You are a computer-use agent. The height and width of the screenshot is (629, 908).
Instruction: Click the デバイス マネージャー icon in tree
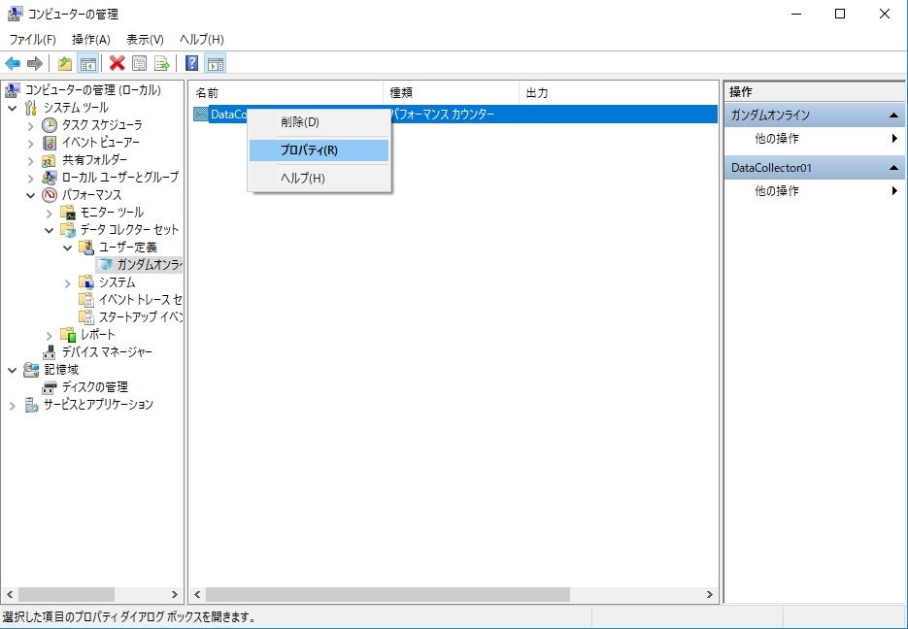click(50, 352)
